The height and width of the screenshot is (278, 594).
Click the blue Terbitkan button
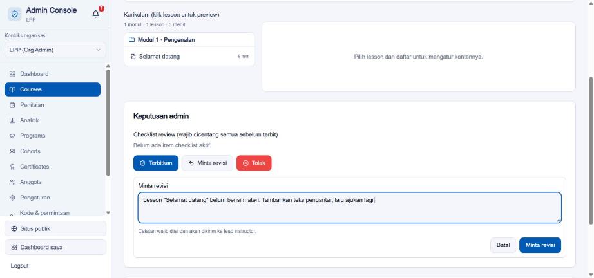pyautogui.click(x=156, y=163)
